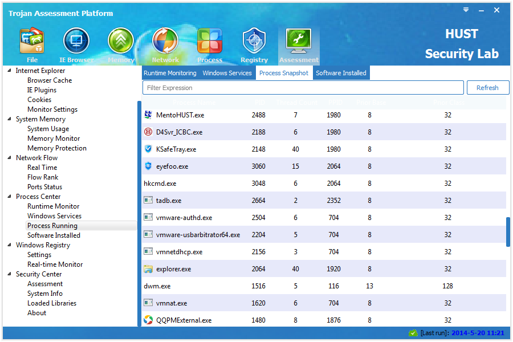Viewport: 513px width, 342px height.
Task: Click the MentoHUST.exe process icon
Action: point(148,115)
